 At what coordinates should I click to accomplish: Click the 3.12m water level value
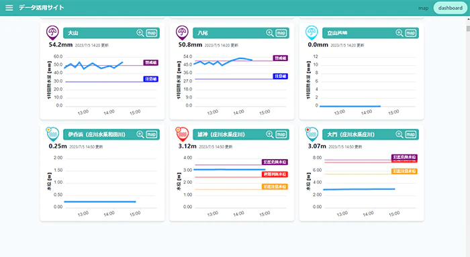pyautogui.click(x=187, y=146)
